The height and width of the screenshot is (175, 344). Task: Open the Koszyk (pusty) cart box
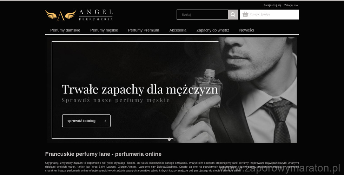[269, 14]
